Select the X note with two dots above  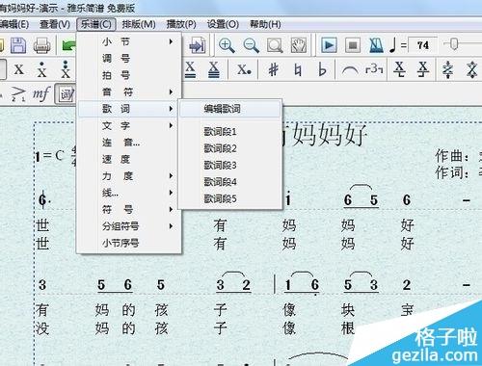66,69
